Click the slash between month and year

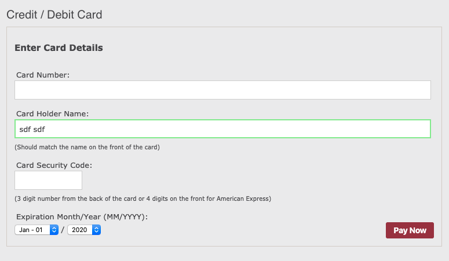tap(63, 230)
